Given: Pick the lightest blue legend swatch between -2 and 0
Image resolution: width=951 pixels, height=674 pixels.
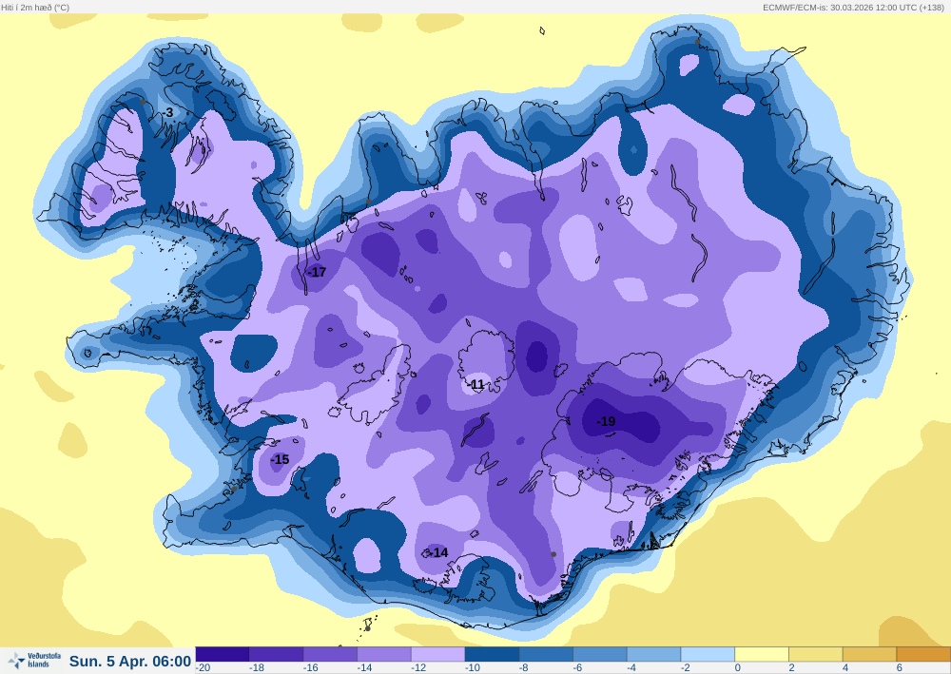Looking at the screenshot, I should tap(708, 654).
